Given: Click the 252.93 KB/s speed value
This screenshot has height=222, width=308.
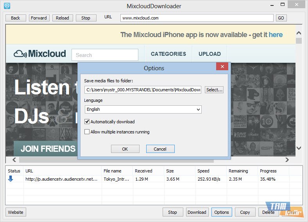Looking at the screenshot, I should click(209, 179).
